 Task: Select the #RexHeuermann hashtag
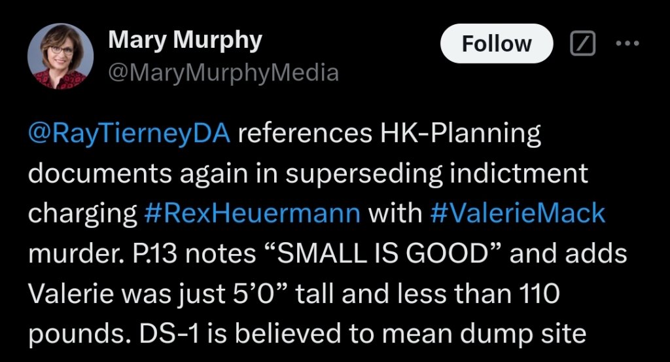click(x=250, y=214)
